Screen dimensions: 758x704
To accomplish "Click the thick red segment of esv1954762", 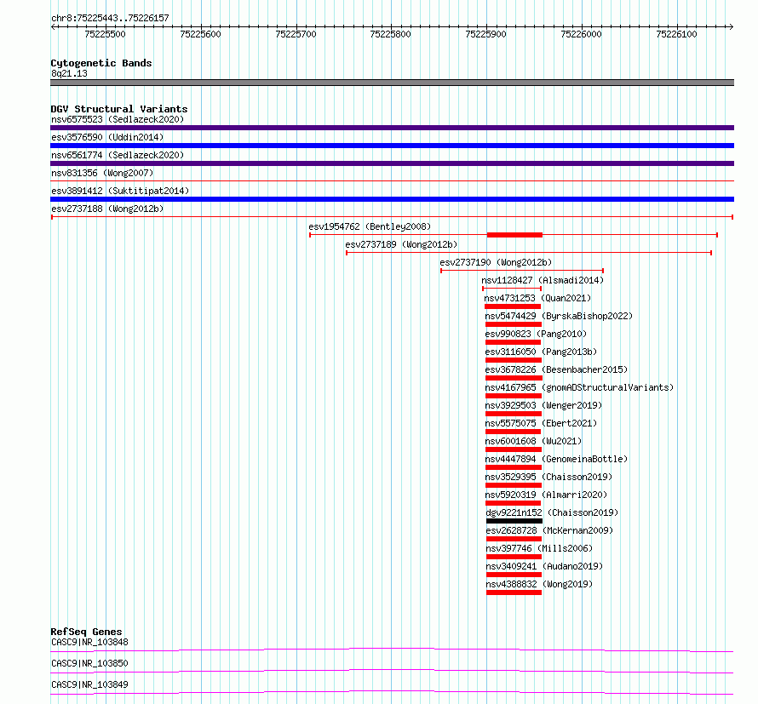I will coord(514,235).
